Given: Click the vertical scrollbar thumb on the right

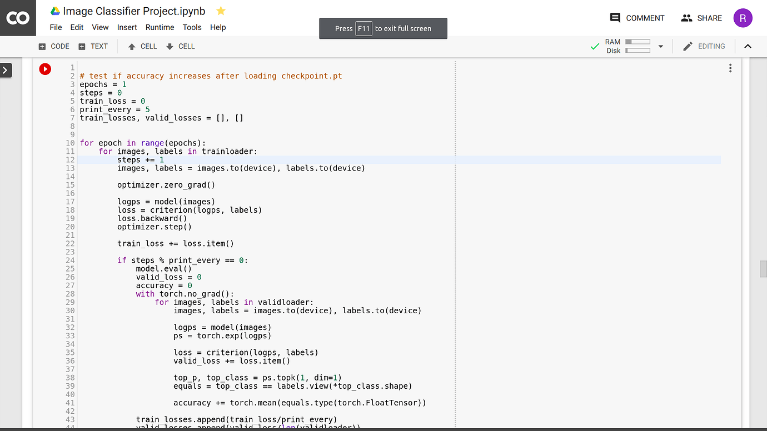Looking at the screenshot, I should 763,268.
